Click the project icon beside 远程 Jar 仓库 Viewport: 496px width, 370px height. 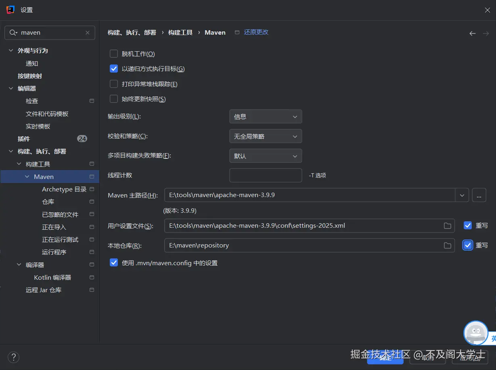[92, 290]
